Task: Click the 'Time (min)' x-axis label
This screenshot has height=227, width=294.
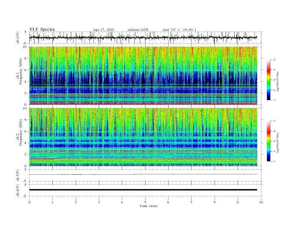Action: pyautogui.click(x=148, y=206)
